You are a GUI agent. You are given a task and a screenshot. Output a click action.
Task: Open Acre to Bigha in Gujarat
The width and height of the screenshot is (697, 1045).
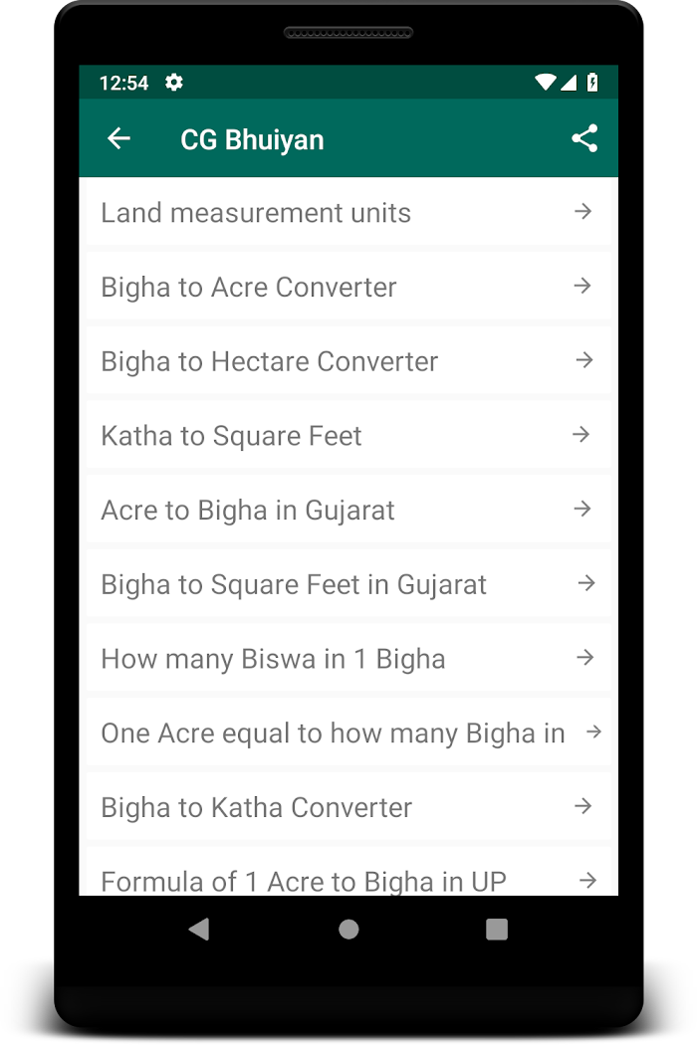pyautogui.click(x=348, y=510)
